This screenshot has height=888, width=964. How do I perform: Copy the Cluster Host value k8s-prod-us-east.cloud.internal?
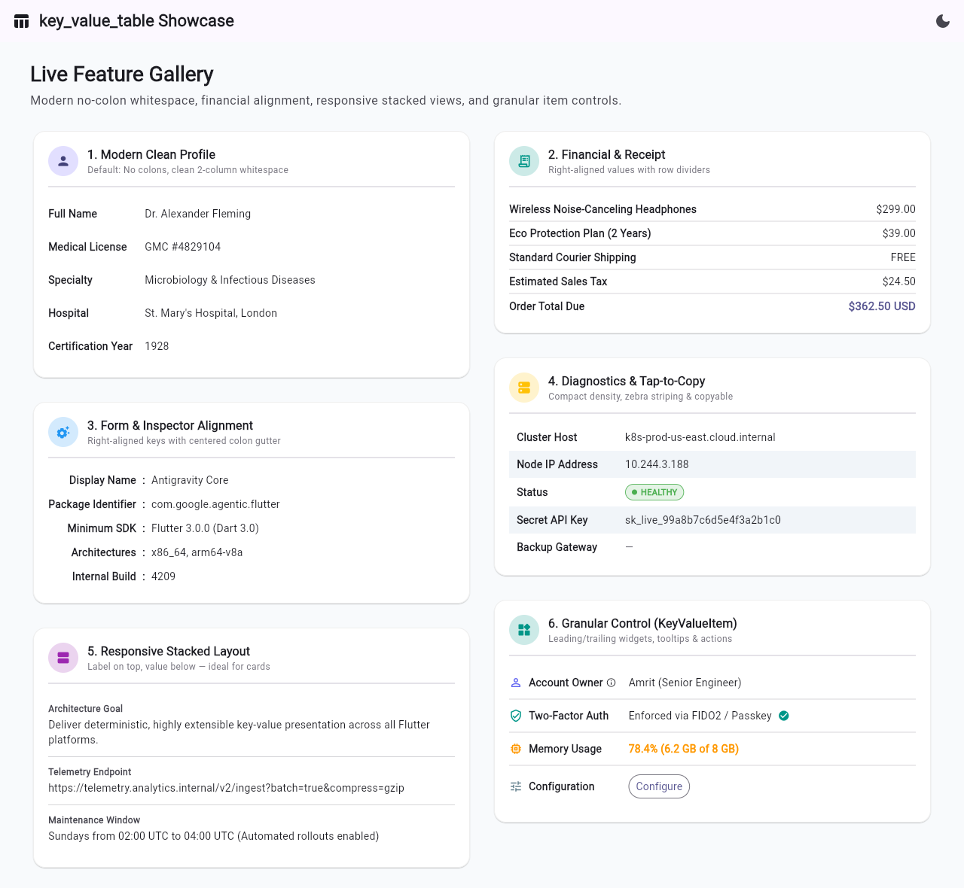700,437
